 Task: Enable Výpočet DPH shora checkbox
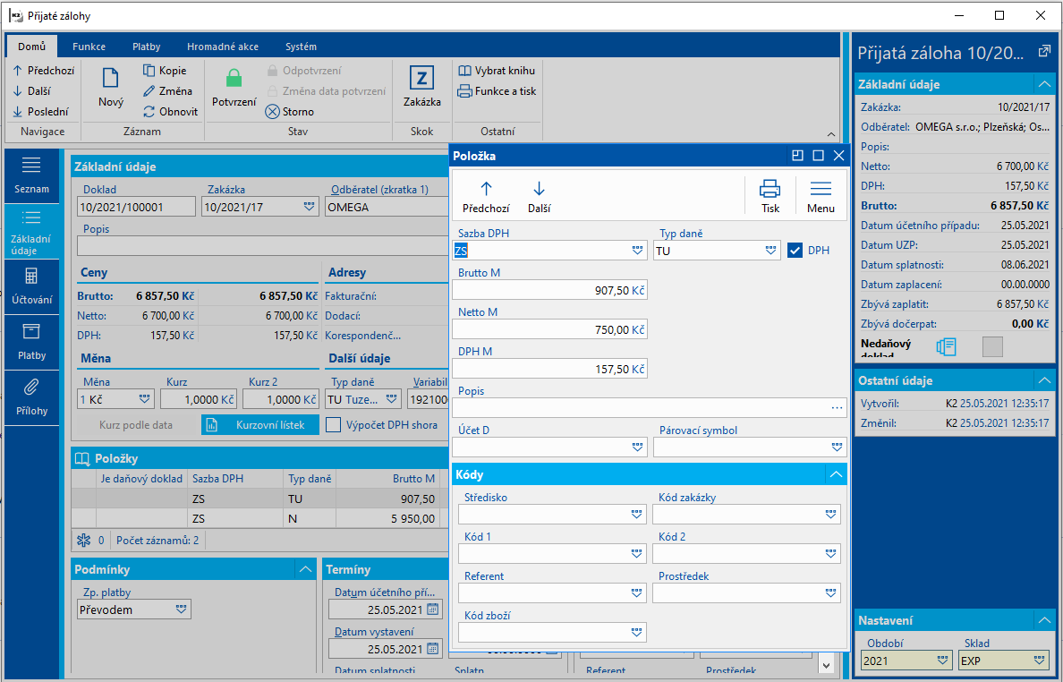click(x=333, y=424)
